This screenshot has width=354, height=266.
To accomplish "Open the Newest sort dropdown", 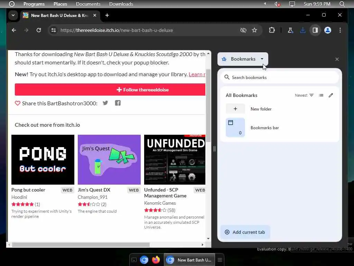I will 304,95.
